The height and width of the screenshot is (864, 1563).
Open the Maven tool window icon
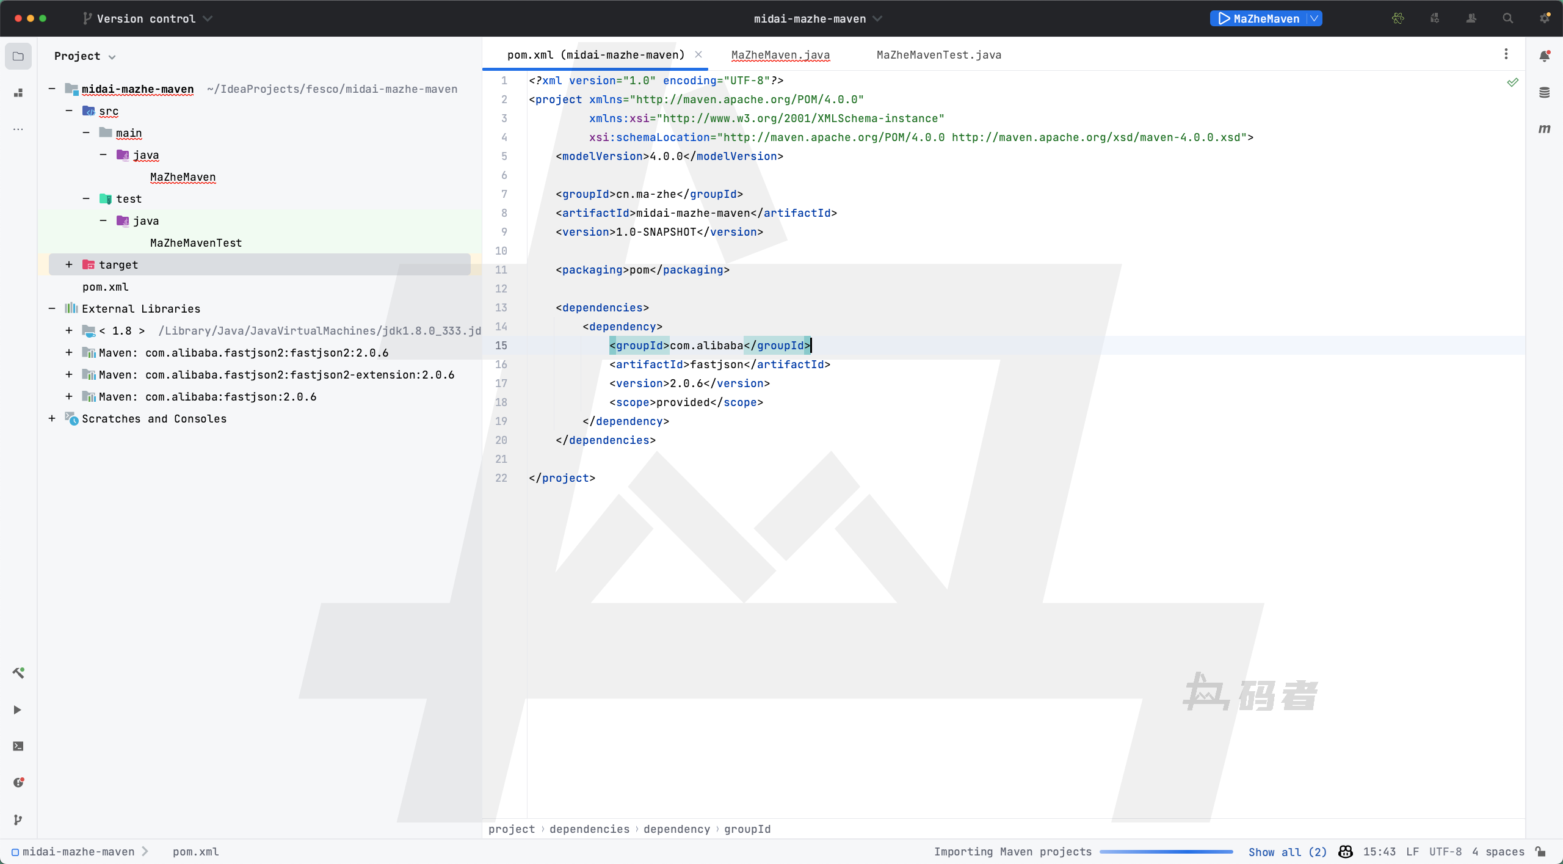click(x=1544, y=129)
